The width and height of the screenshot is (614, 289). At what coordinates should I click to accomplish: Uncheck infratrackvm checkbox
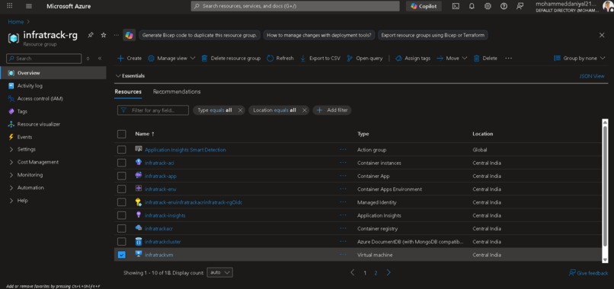coord(122,255)
